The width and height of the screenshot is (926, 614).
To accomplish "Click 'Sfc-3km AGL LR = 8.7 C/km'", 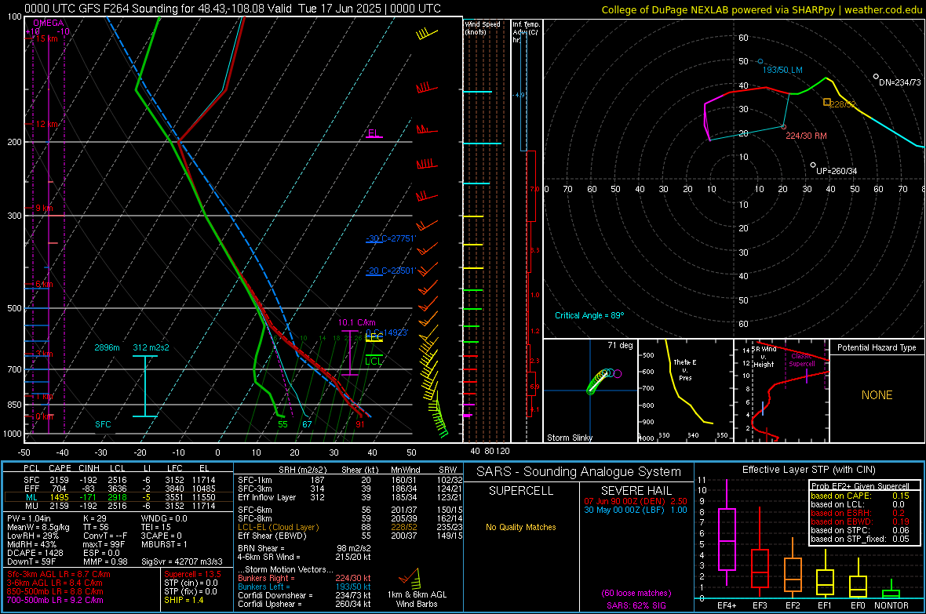I will click(x=59, y=574).
